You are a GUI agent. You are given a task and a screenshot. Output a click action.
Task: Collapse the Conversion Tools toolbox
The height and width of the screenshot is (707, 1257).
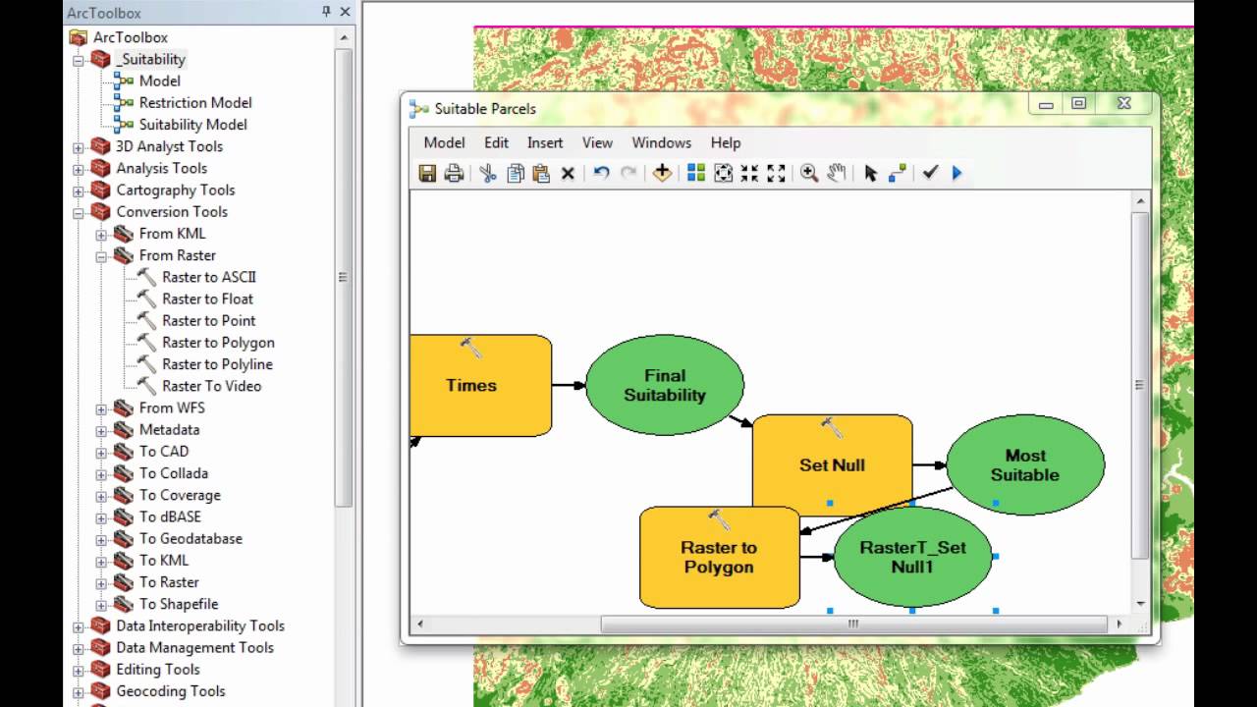click(79, 211)
